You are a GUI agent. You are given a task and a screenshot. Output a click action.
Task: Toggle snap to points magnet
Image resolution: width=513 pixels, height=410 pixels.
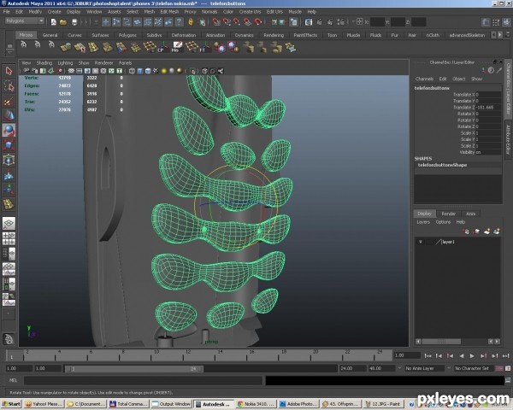[237, 22]
